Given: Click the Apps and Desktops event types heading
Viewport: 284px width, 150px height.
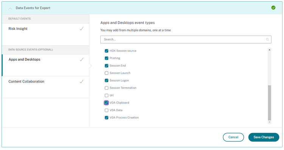Looking at the screenshot, I should (x=128, y=23).
